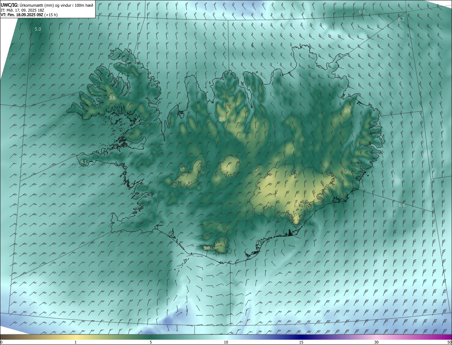452x345 pixels.
Task: Click the '5.0' value label on the map
Action: [x=38, y=29]
